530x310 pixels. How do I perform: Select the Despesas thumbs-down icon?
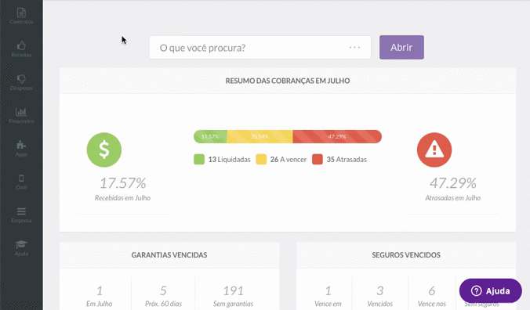point(21,78)
